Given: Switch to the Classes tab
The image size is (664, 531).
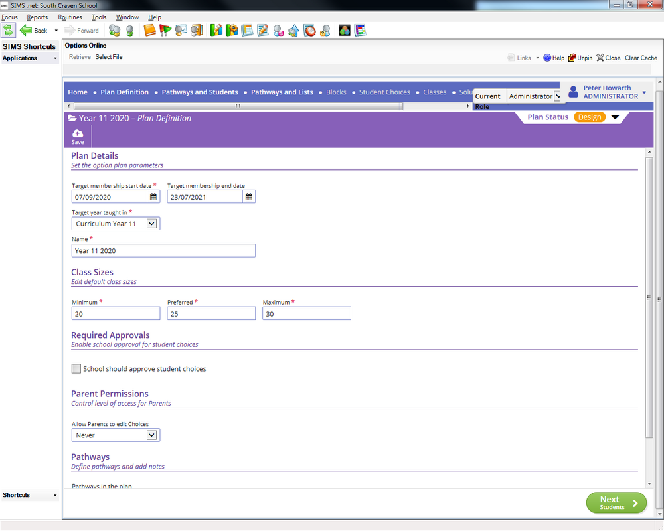Looking at the screenshot, I should 434,92.
